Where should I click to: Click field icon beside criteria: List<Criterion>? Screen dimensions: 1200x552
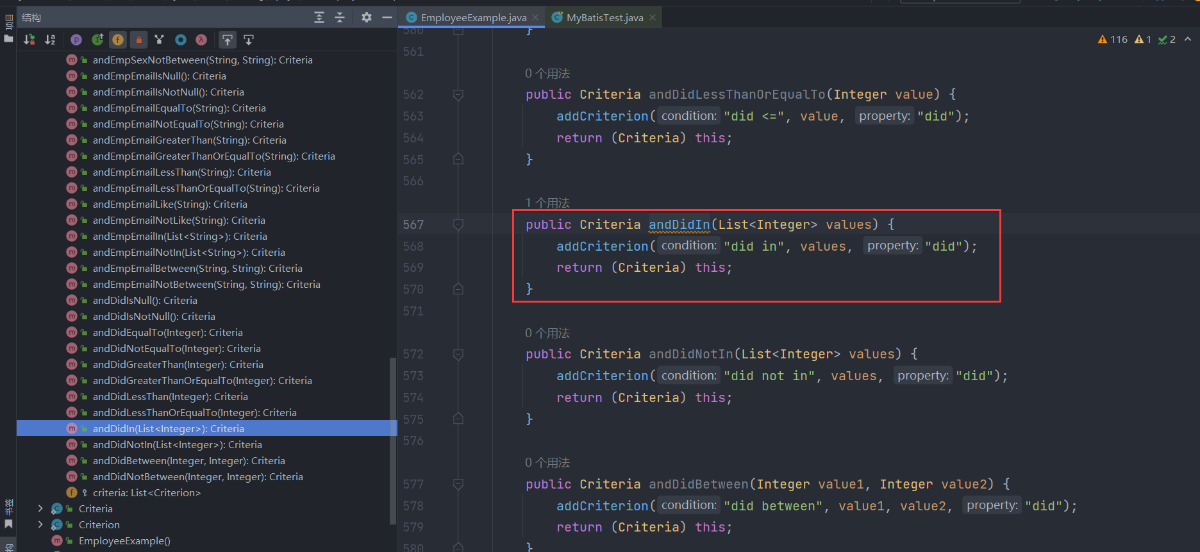pyautogui.click(x=72, y=492)
